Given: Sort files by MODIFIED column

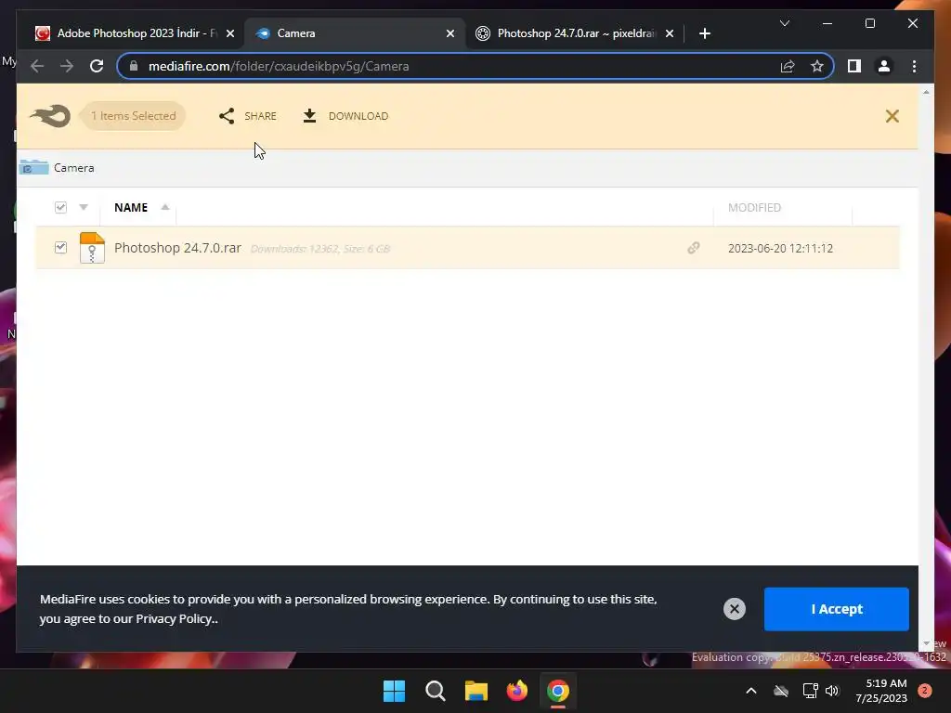Looking at the screenshot, I should coord(754,207).
